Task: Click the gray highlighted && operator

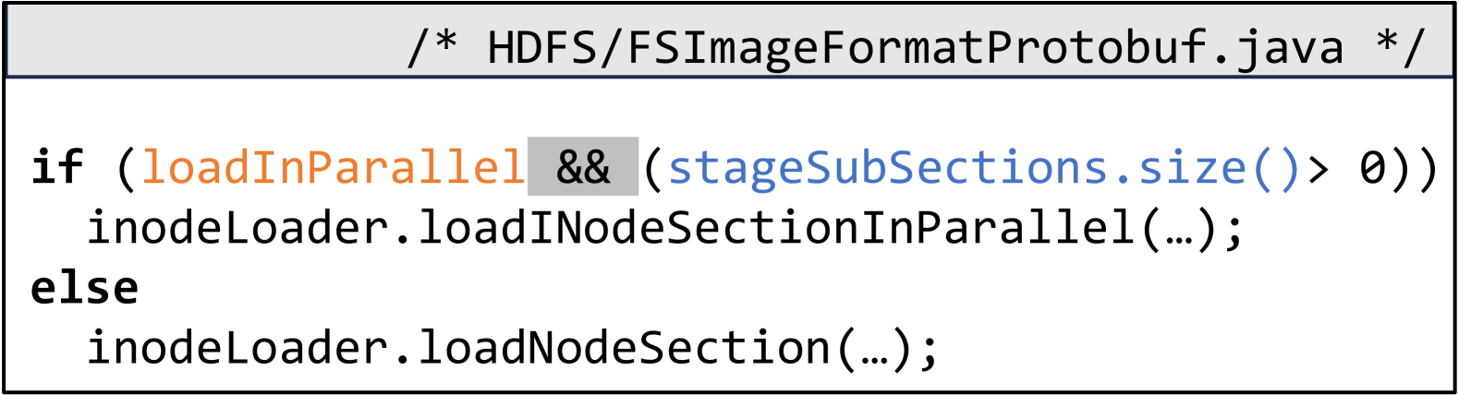Action: pos(583,167)
